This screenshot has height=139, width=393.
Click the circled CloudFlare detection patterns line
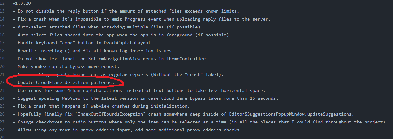click(63, 82)
